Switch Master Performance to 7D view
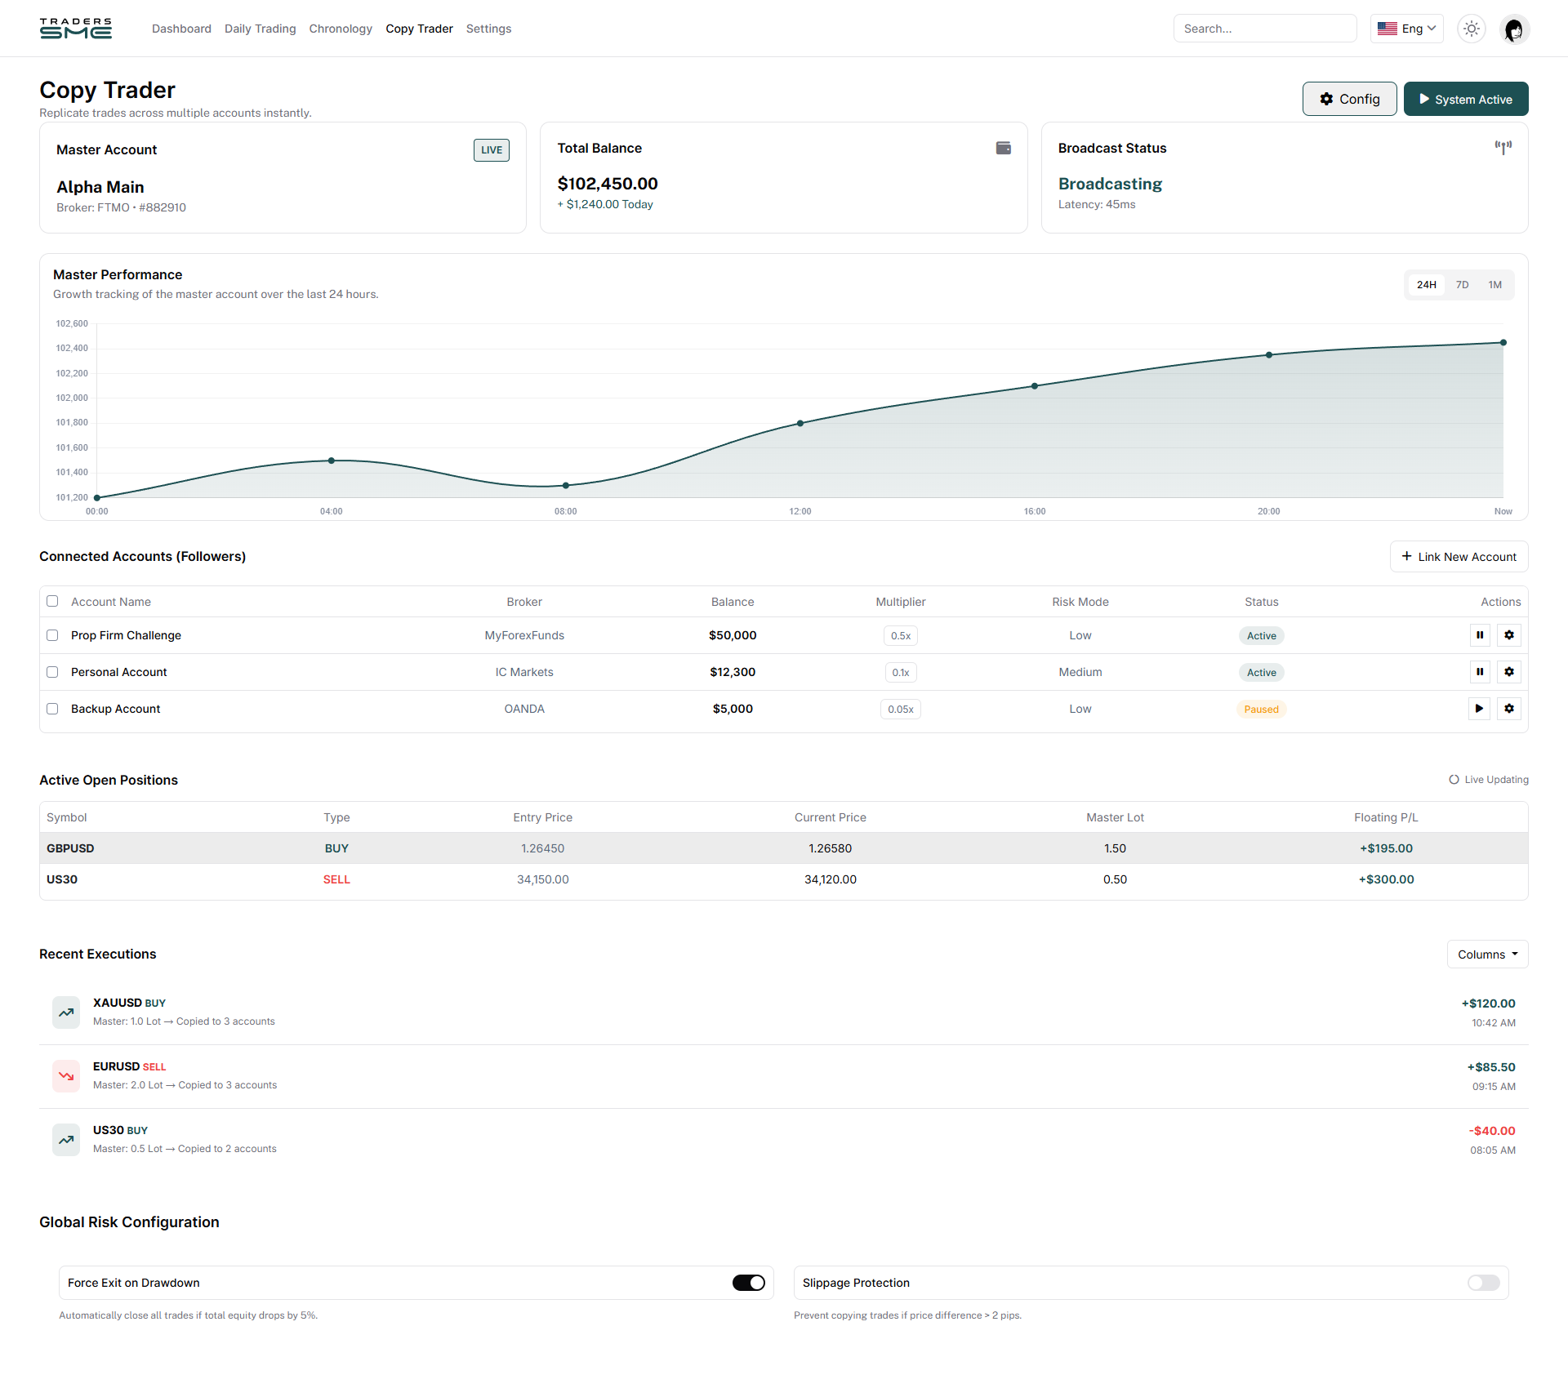 point(1462,284)
